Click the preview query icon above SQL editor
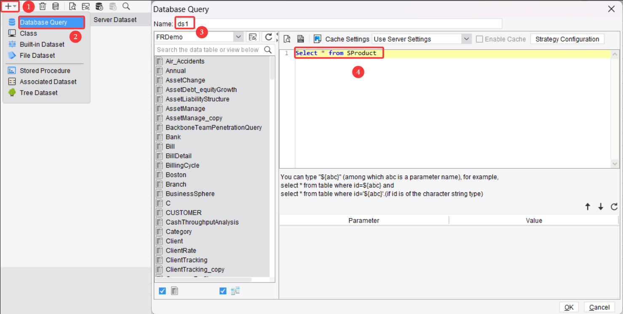This screenshot has height=314, width=623. (287, 39)
